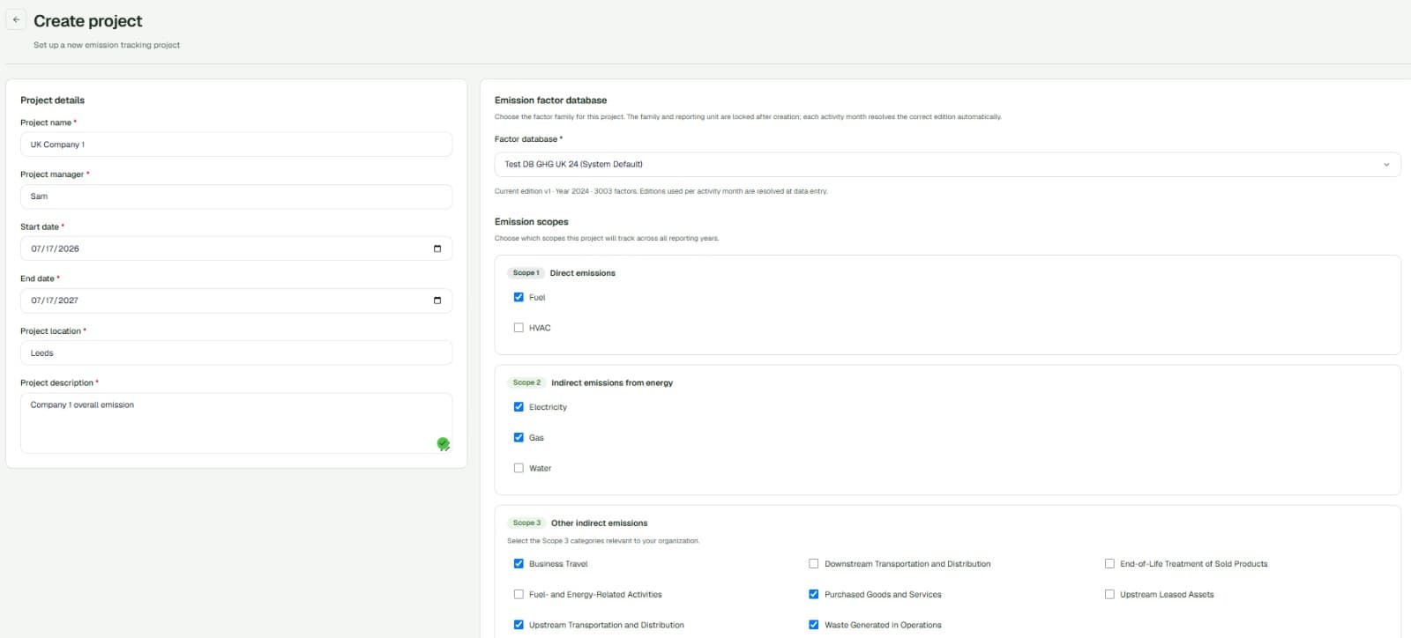Uncheck the Business Travel checkbox
The width and height of the screenshot is (1411, 638).
point(519,564)
